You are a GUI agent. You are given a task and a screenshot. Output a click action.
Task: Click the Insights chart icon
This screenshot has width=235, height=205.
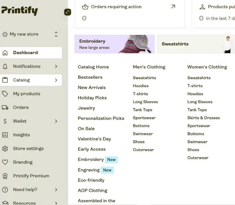(5, 135)
